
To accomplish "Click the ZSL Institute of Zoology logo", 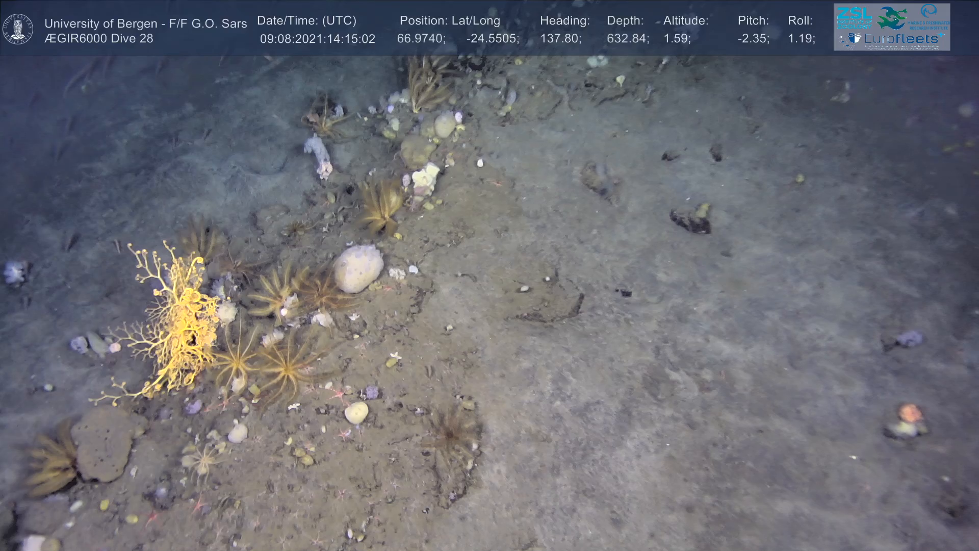I will pos(855,18).
